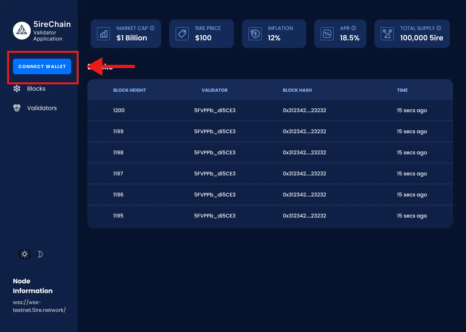This screenshot has height=332, width=466.
Task: Click the Time column header
Action: click(402, 90)
